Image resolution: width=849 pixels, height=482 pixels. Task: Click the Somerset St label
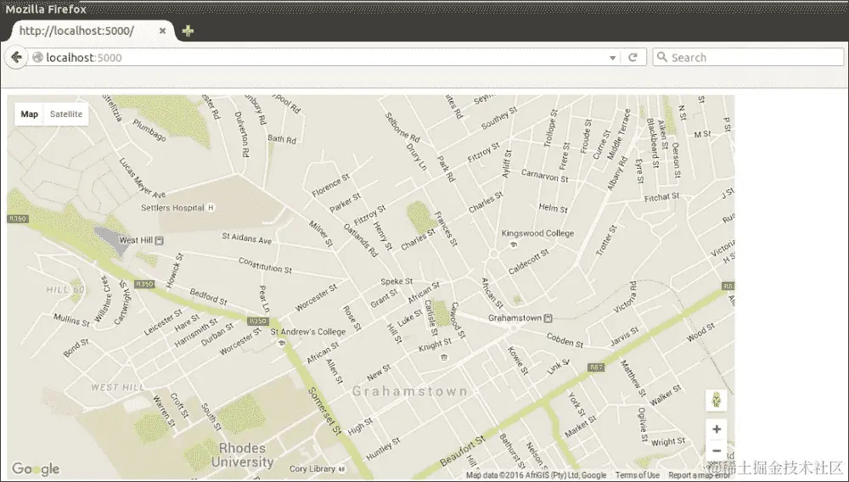(x=323, y=411)
